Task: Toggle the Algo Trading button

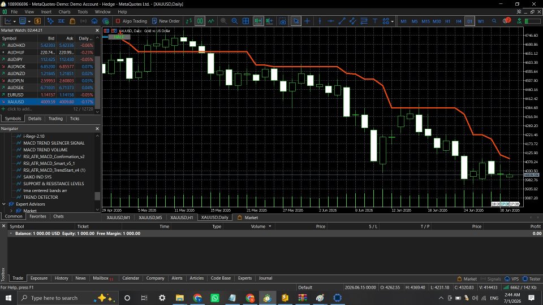Action: point(131,21)
